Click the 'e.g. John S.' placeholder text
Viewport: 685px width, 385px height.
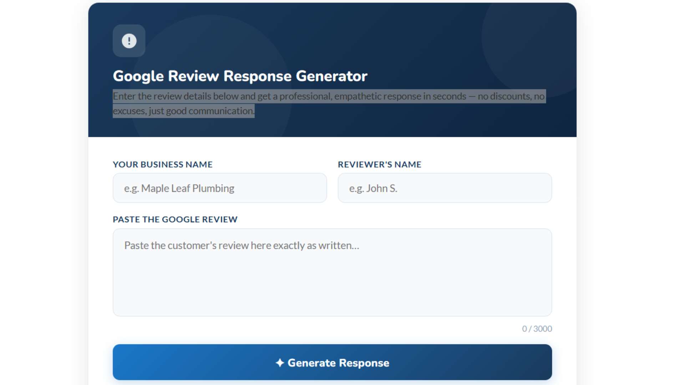[x=373, y=188]
